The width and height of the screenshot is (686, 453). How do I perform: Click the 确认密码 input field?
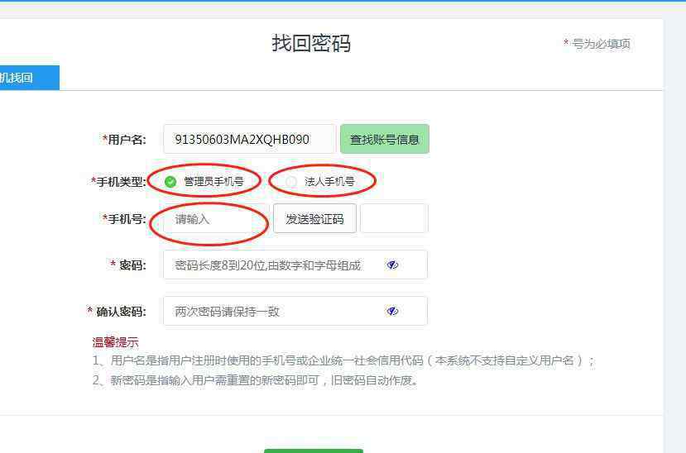(295, 311)
